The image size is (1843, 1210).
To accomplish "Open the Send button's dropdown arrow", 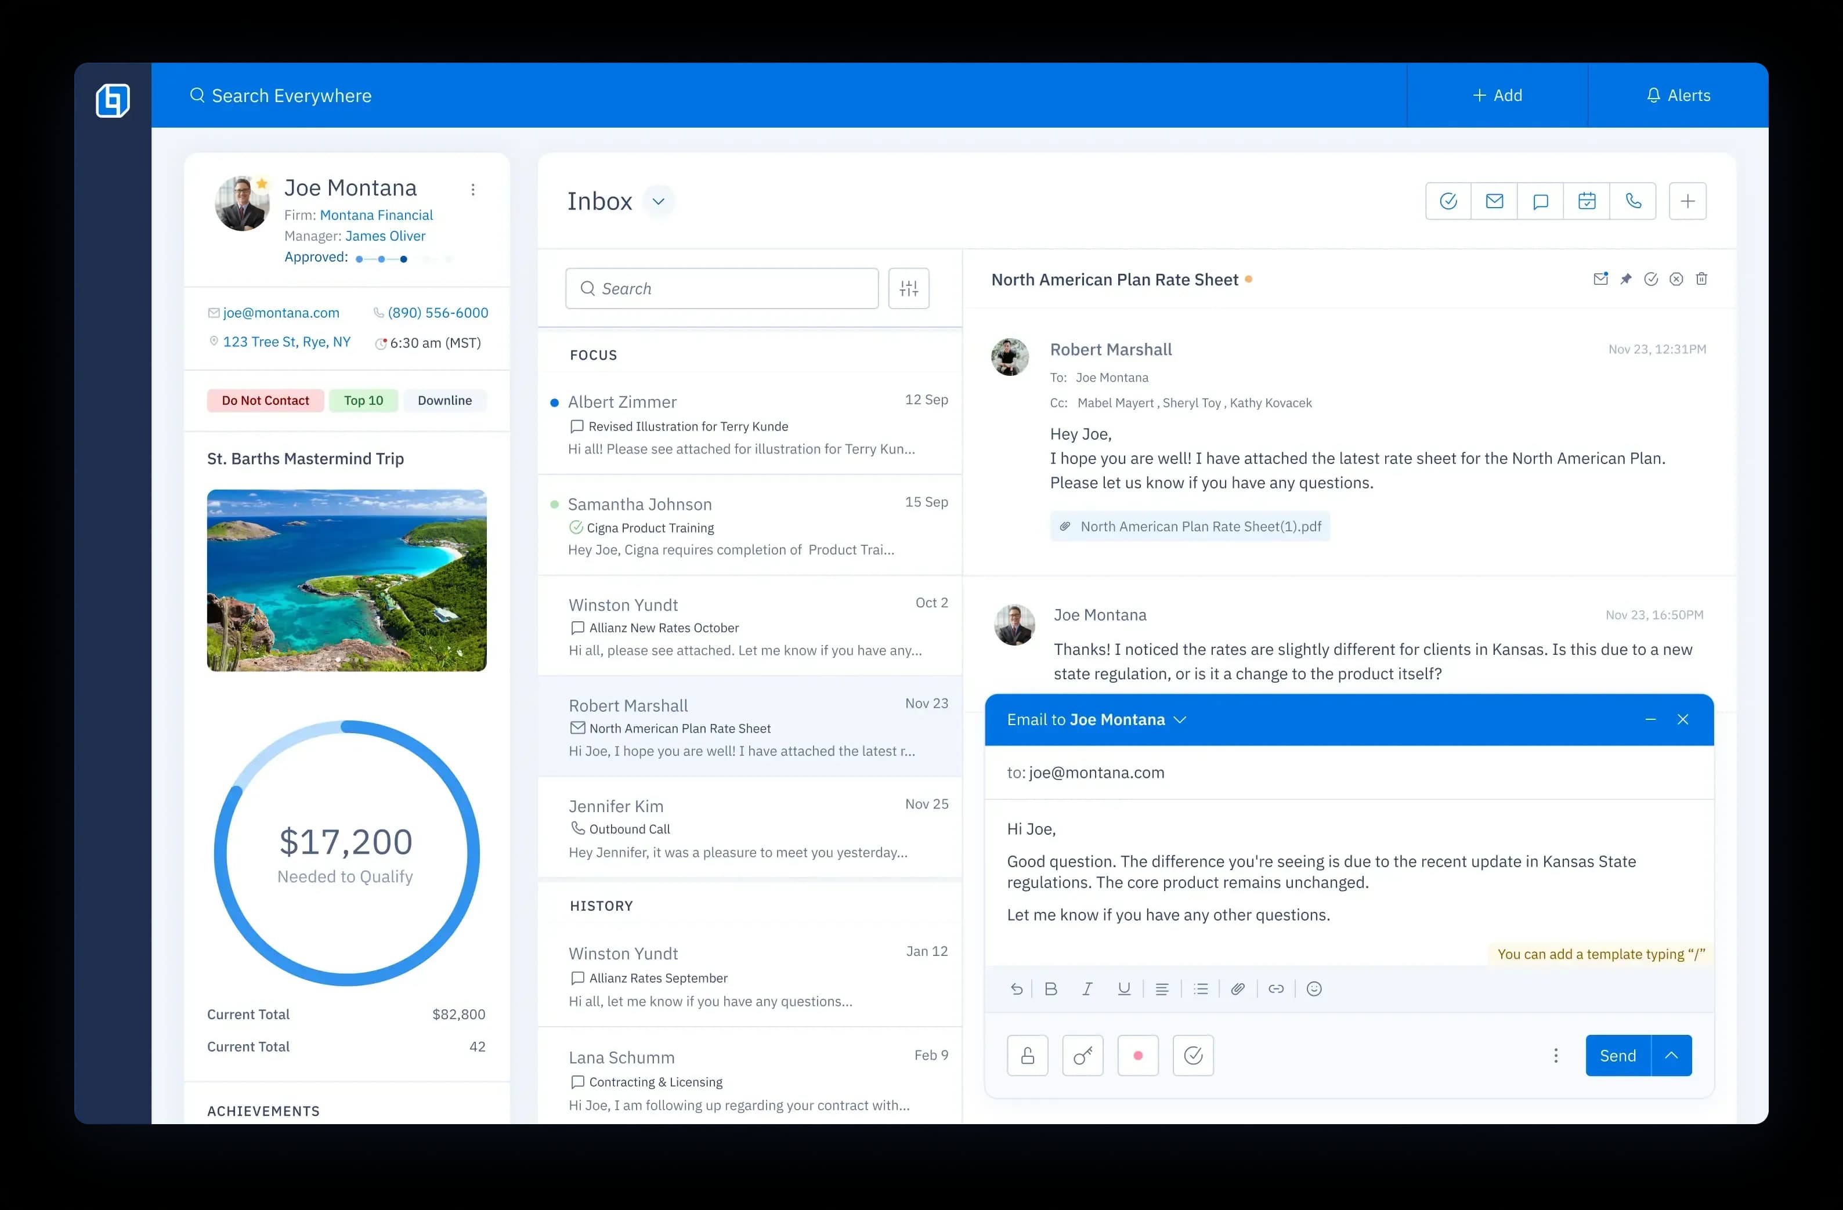I will [x=1672, y=1055].
